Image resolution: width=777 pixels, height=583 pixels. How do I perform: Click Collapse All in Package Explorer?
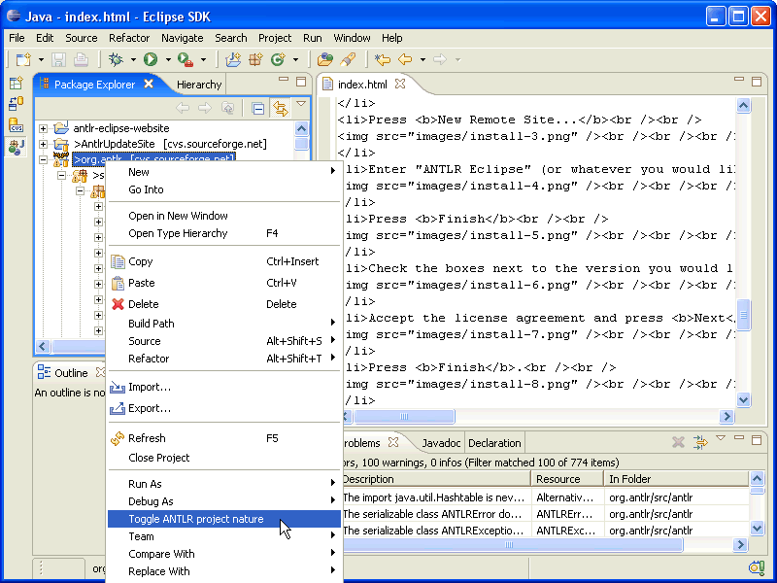[258, 109]
